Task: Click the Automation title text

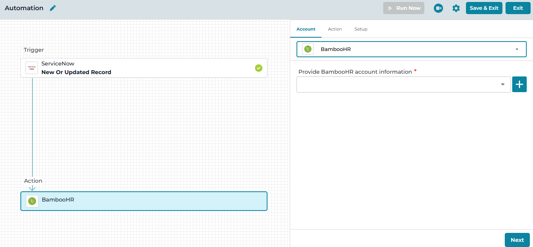Action: 24,8
